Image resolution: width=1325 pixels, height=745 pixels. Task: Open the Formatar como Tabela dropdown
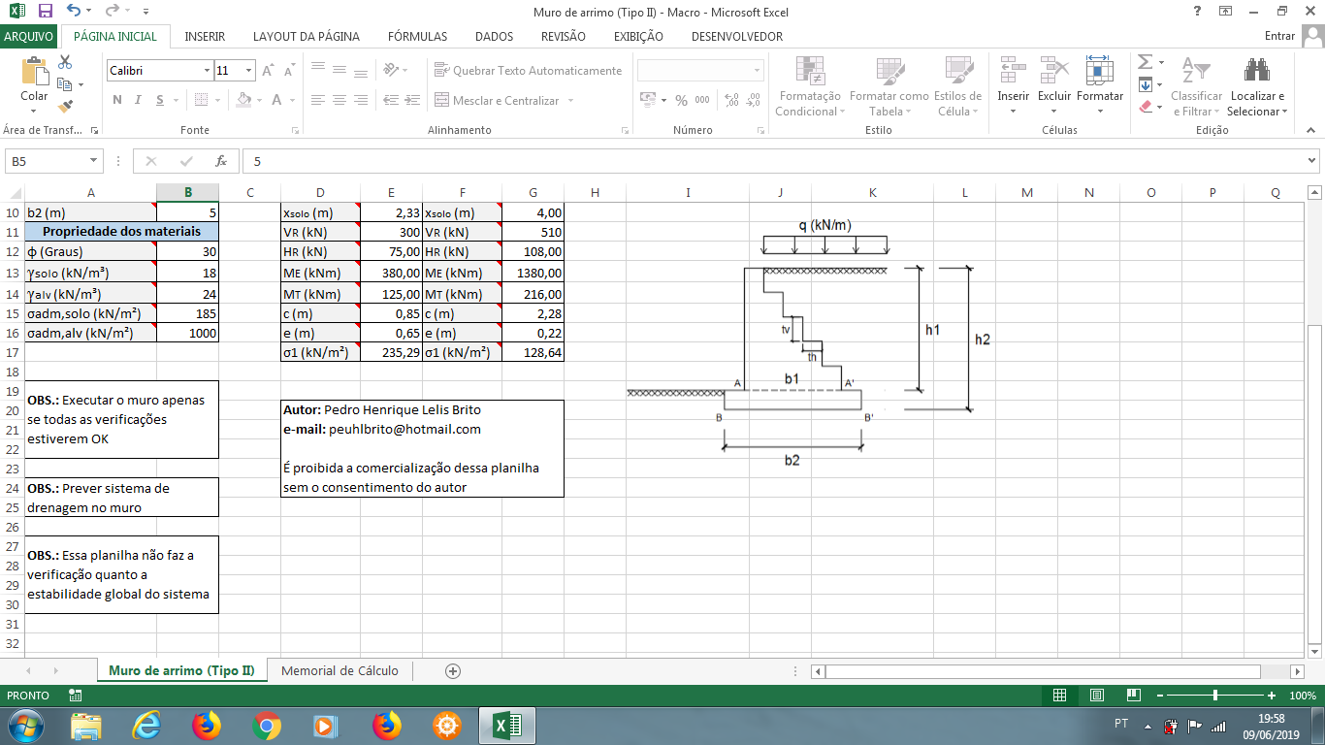889,85
